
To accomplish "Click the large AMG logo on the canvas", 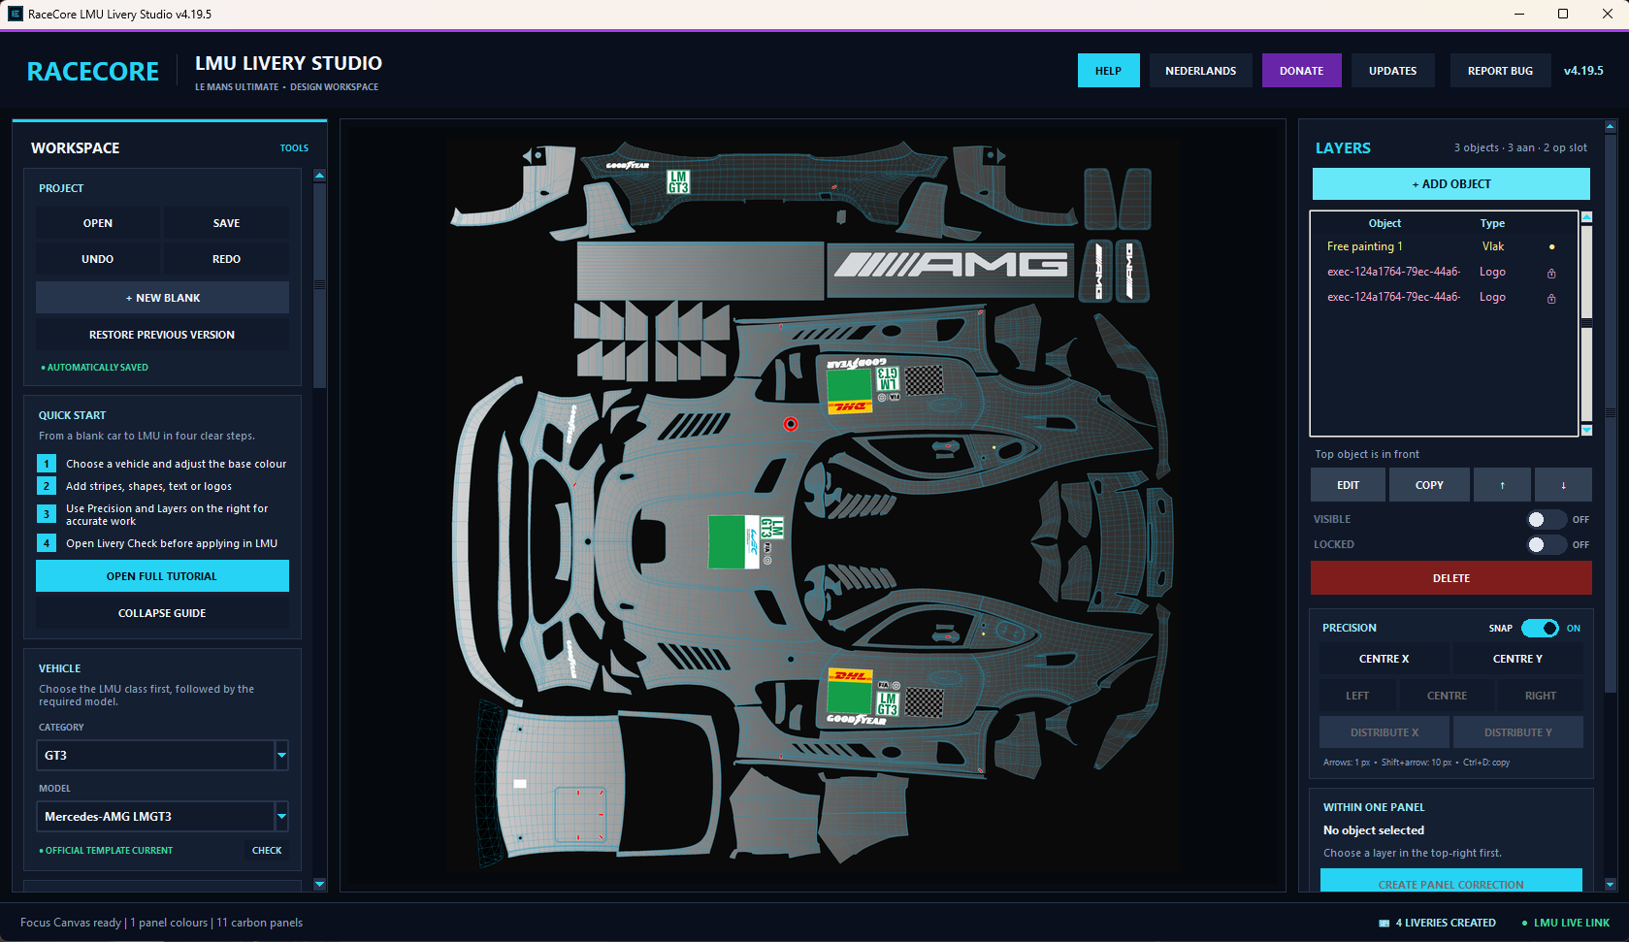I will pyautogui.click(x=951, y=264).
